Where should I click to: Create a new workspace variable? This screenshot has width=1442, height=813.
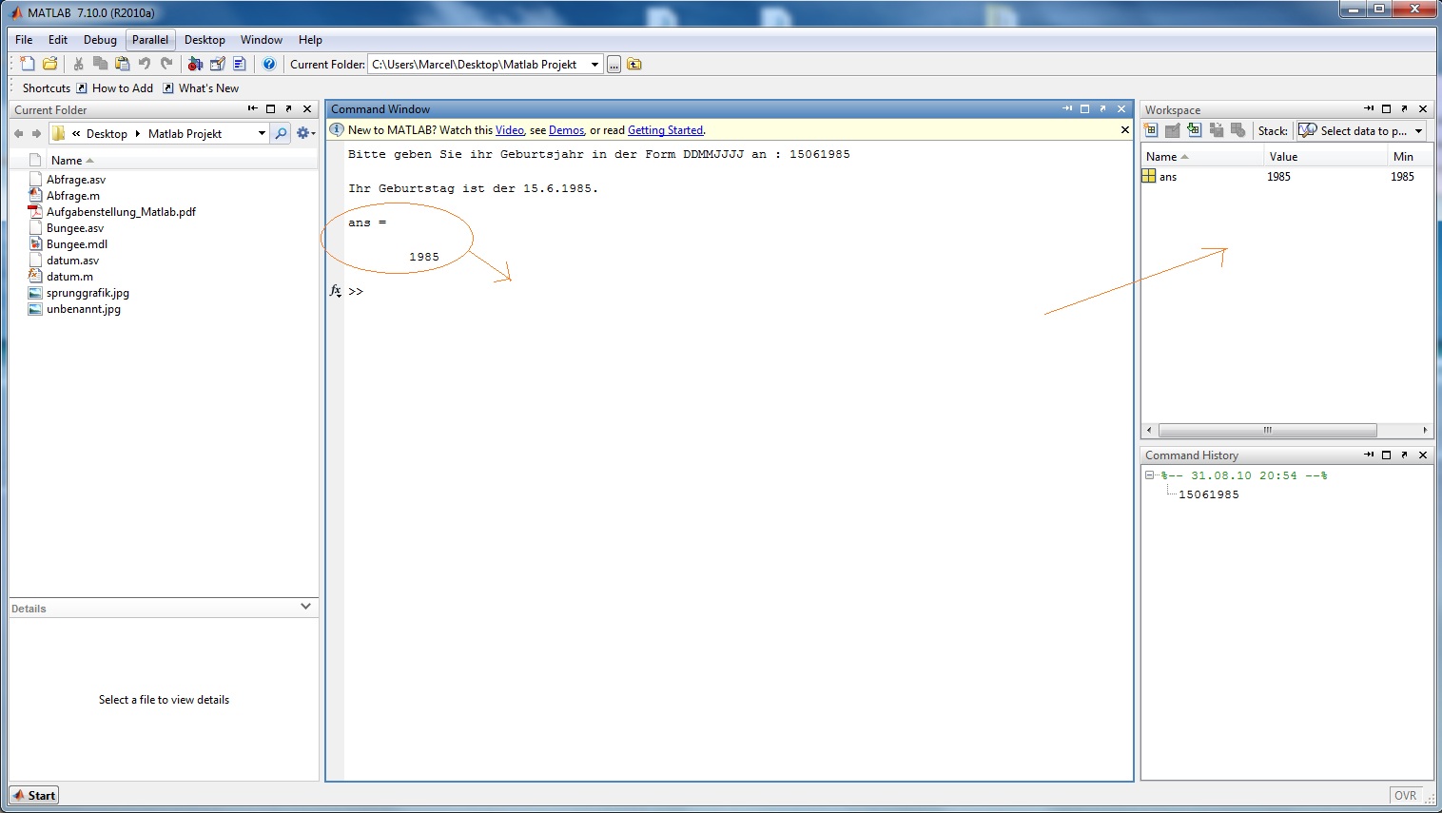click(x=1151, y=130)
